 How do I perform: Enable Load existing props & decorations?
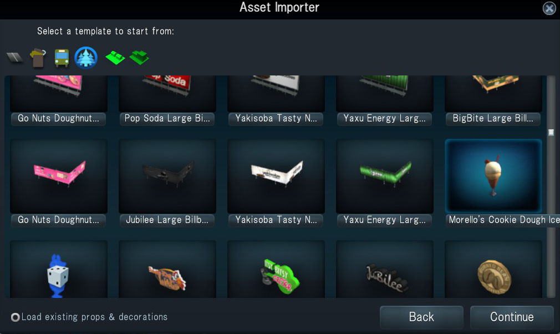[x=16, y=317]
